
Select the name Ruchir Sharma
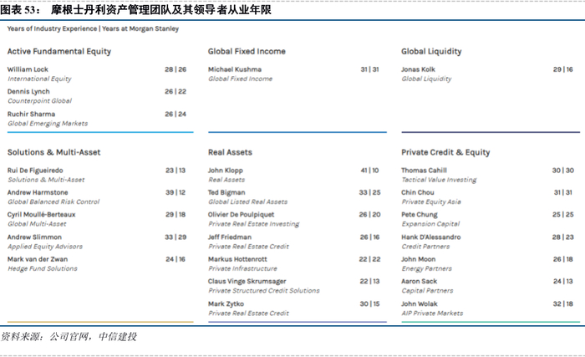[x=31, y=114]
